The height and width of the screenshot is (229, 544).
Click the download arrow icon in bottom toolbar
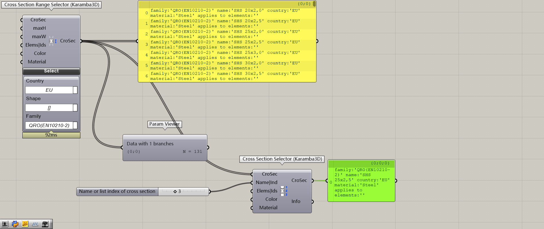[x=5, y=224]
